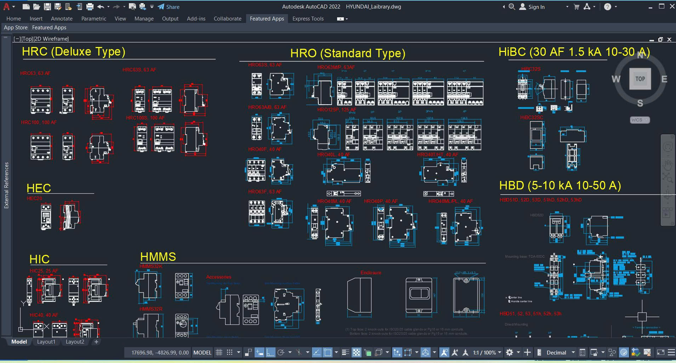Screen dimensions: 676x363
Task: Click TOP face of the ViewCube
Action: (640, 79)
